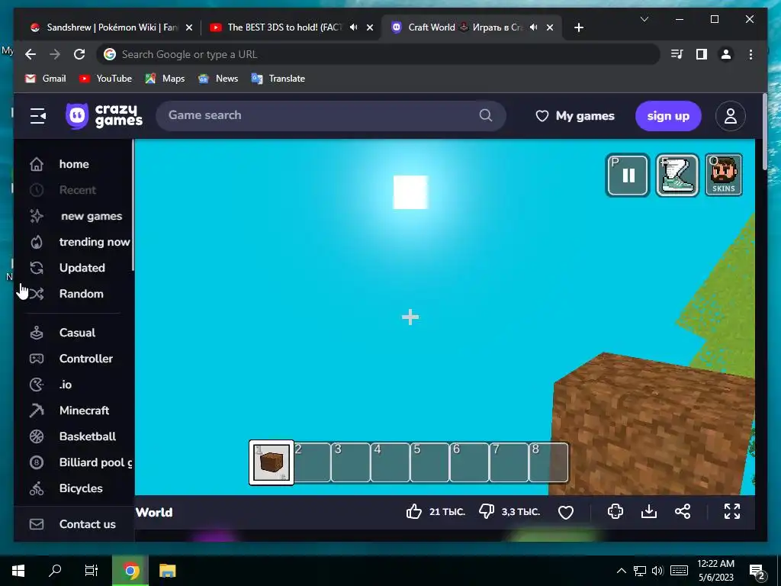Click the gamepad controls icon below game
The image size is (781, 586).
(615, 511)
